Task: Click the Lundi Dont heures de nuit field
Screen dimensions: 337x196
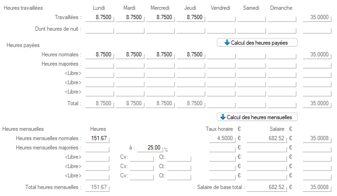Action: [99, 29]
